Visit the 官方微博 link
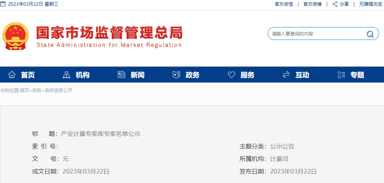Image resolution: width=384 pixels, height=183 pixels. coord(312,4)
